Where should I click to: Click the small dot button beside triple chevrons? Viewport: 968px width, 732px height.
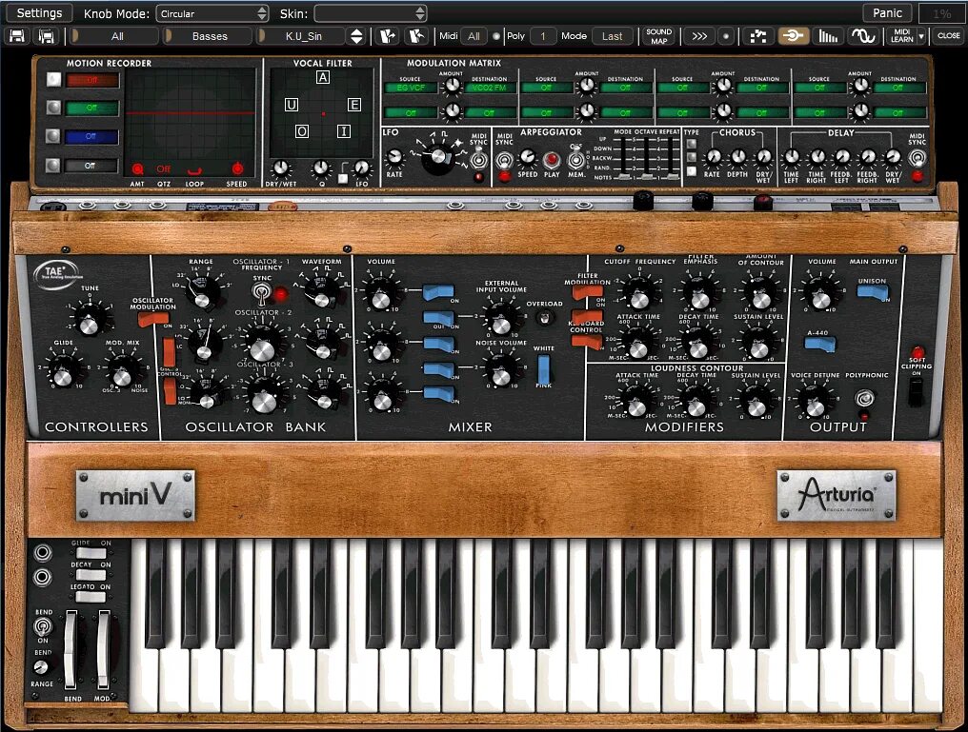[726, 36]
